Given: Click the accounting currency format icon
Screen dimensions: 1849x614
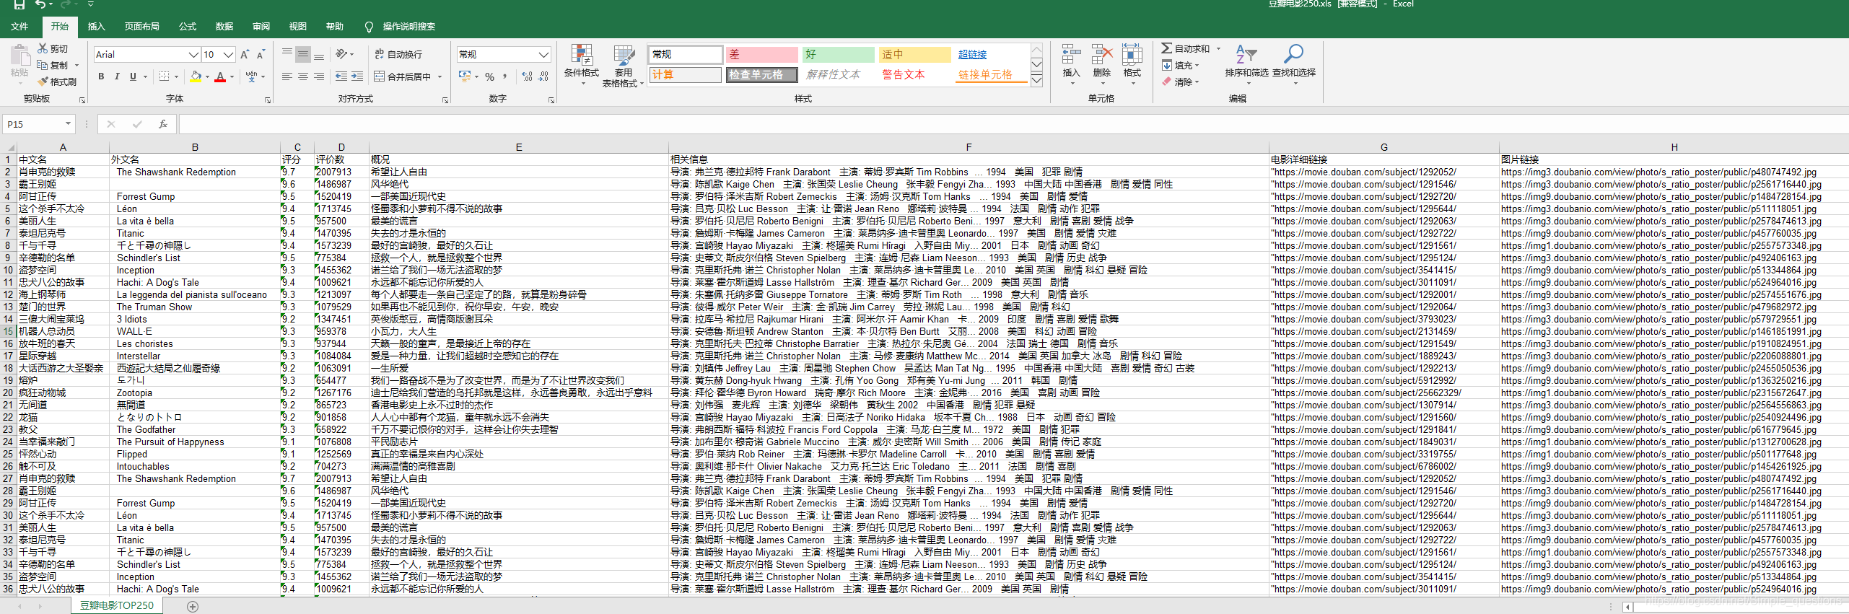Looking at the screenshot, I should tap(465, 76).
